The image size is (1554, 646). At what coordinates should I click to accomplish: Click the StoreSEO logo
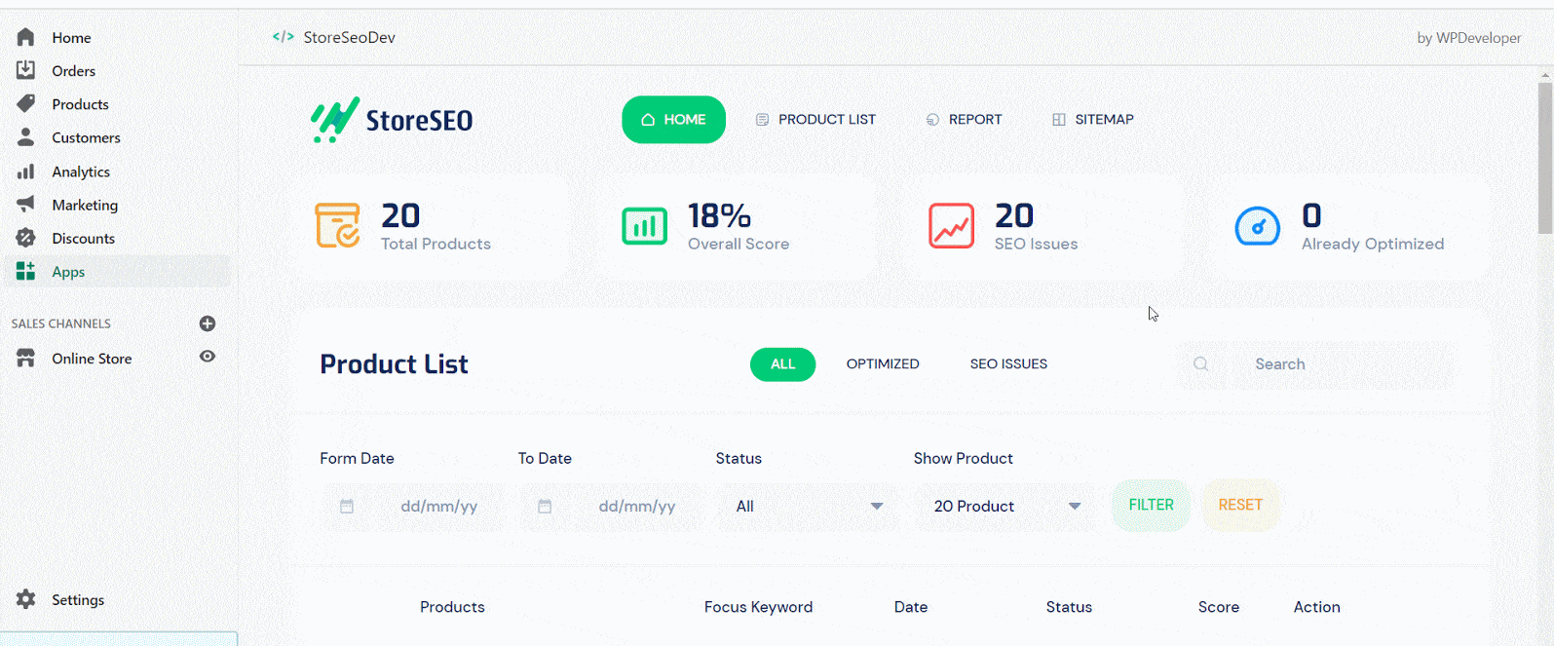392,120
